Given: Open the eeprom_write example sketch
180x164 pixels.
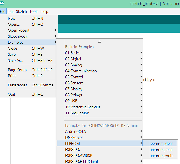Looking at the screenshot, I should [x=160, y=156].
